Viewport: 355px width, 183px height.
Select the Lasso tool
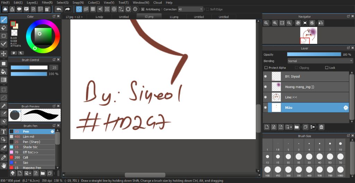(x=3, y=98)
